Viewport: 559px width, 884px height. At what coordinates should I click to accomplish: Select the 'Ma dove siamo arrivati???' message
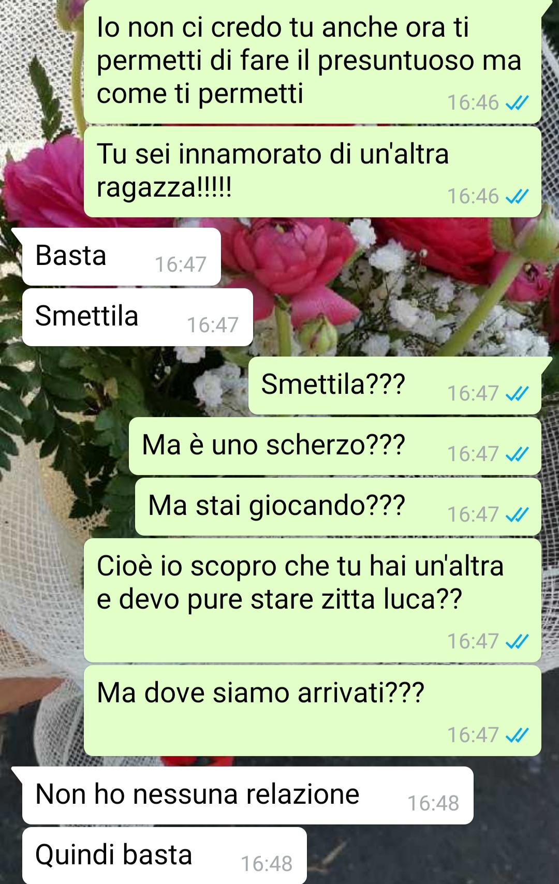(x=313, y=711)
